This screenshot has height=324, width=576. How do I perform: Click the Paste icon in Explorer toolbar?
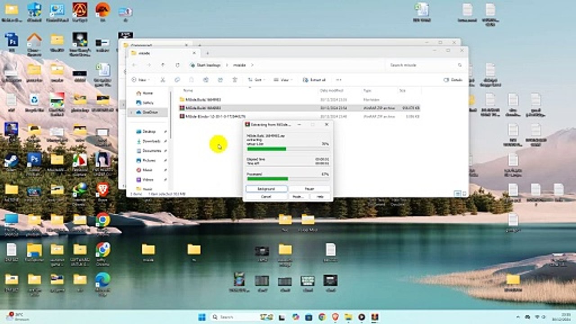point(191,80)
